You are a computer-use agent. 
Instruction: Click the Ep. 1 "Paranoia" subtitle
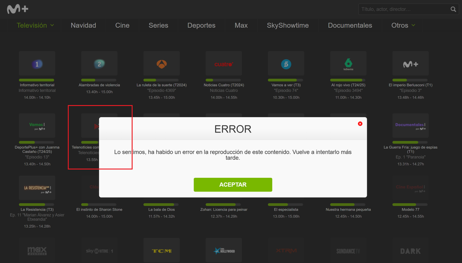point(411,157)
